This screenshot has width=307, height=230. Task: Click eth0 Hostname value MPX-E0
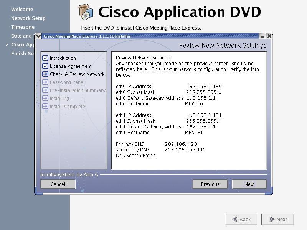[194, 103]
